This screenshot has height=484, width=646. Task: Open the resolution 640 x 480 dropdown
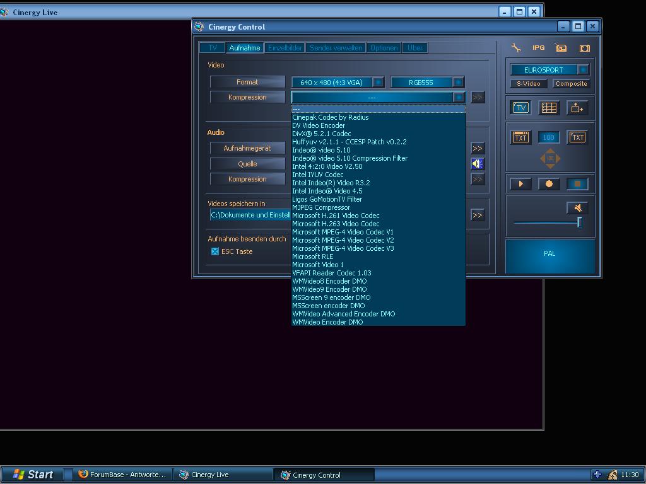click(x=338, y=83)
